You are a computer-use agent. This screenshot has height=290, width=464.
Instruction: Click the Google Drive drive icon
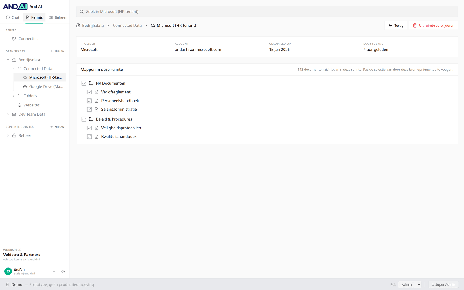click(25, 87)
